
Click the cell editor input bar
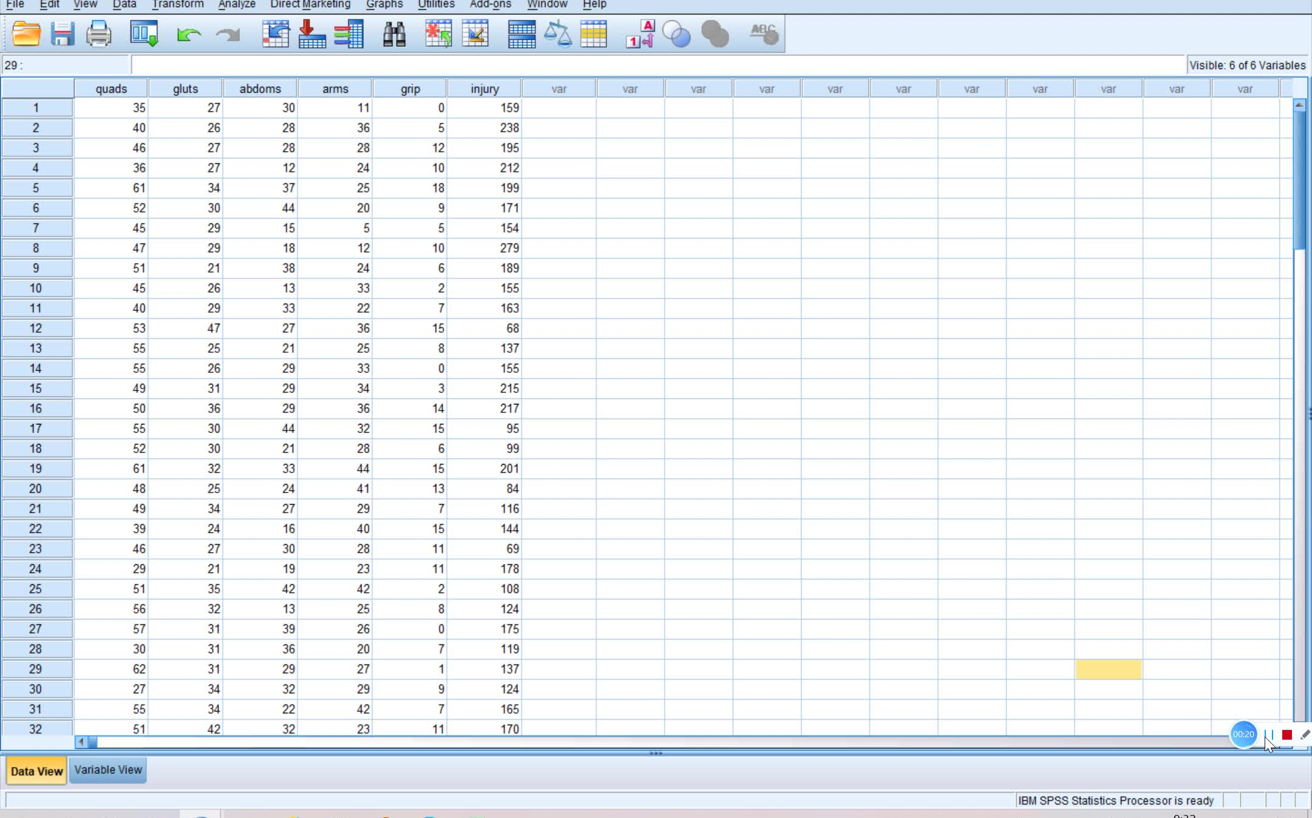point(656,65)
